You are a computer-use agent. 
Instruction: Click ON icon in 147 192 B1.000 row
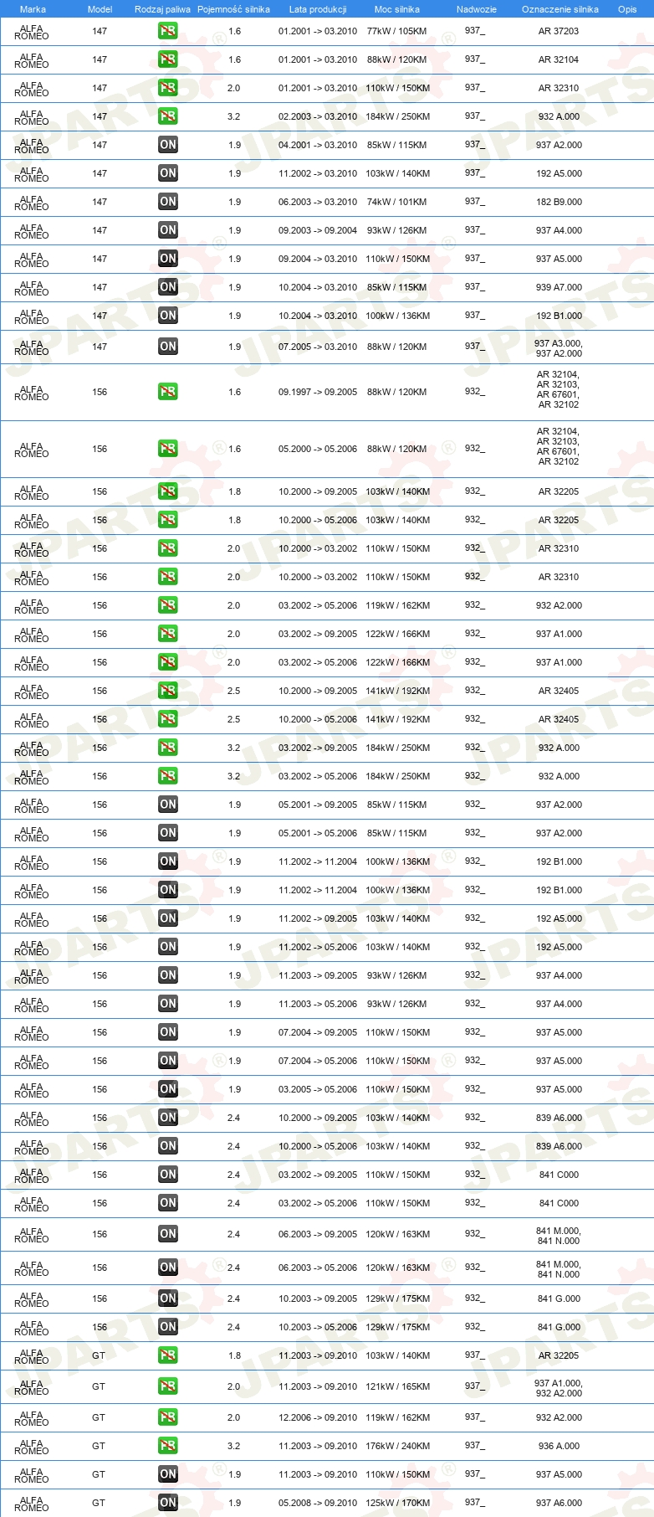tap(168, 316)
